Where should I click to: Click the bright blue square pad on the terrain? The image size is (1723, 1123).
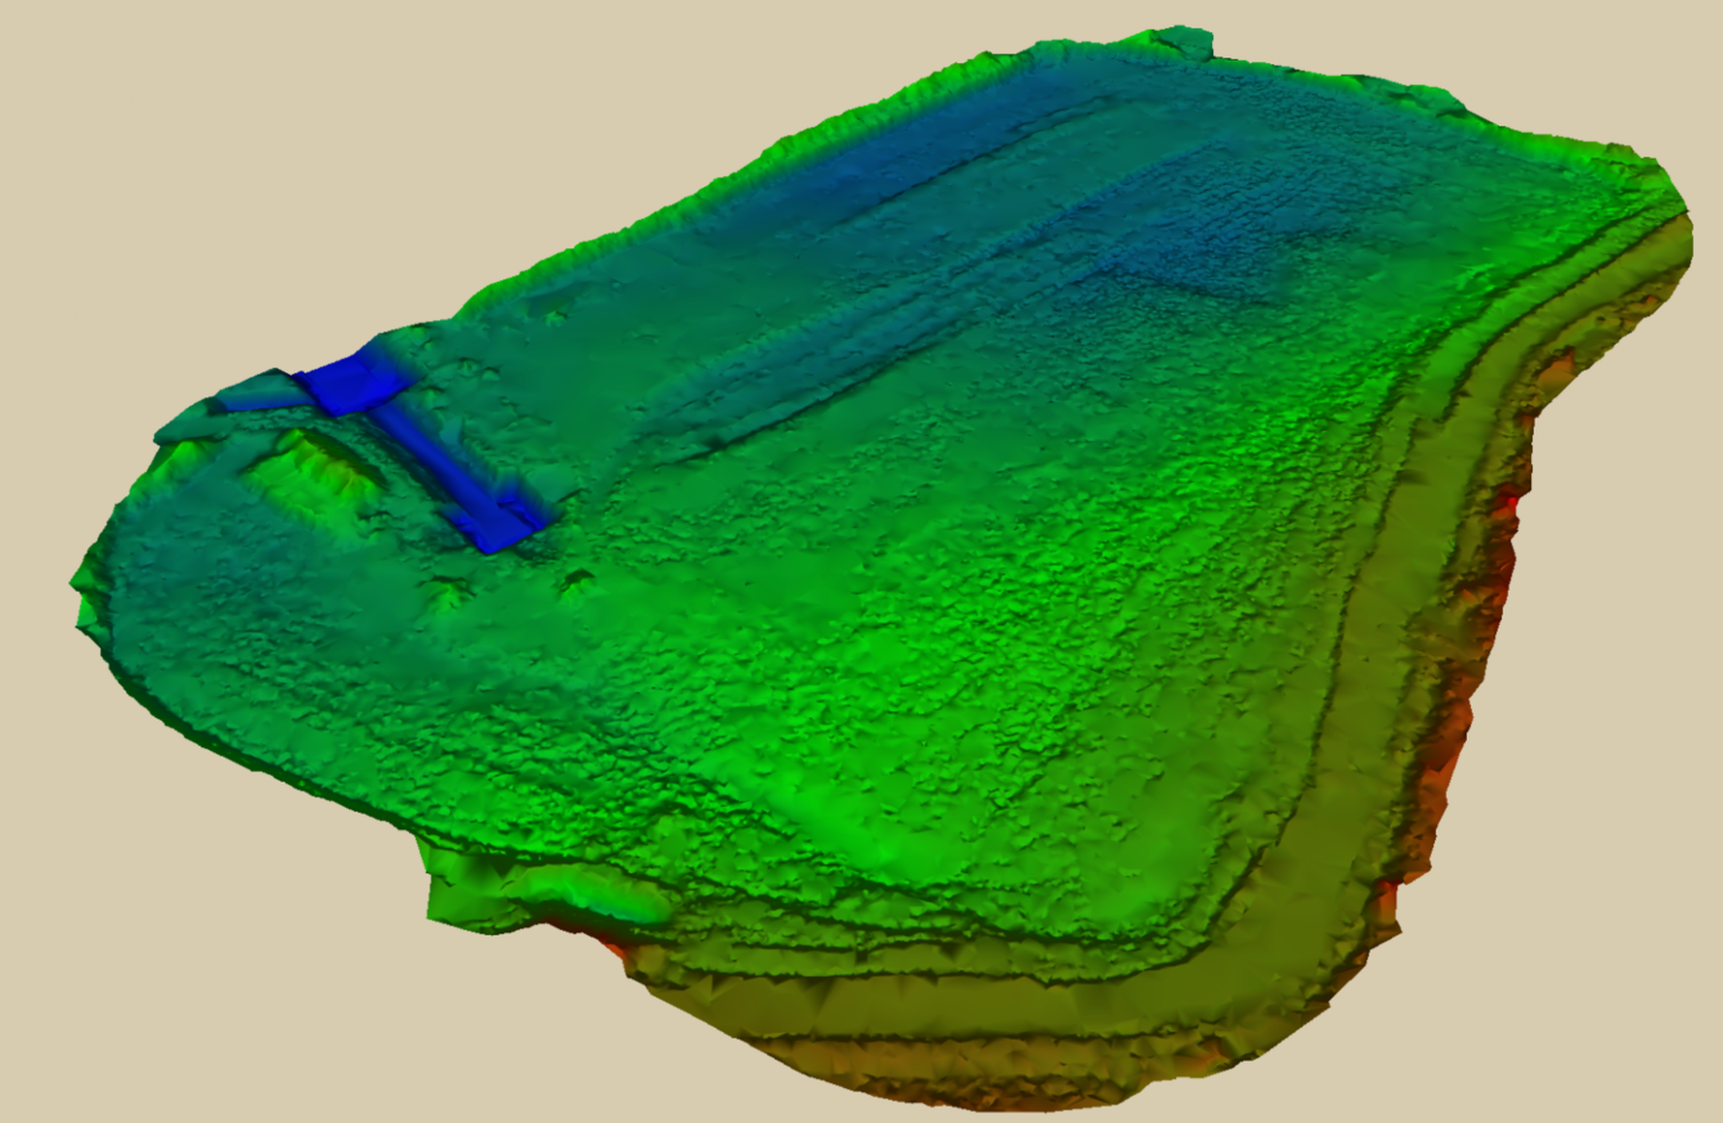(x=351, y=384)
